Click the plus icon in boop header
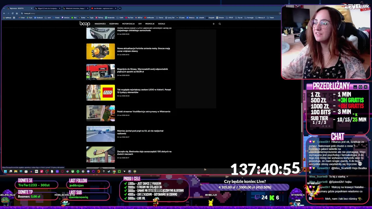Viewport: 372px width, 209px height. (x=214, y=24)
